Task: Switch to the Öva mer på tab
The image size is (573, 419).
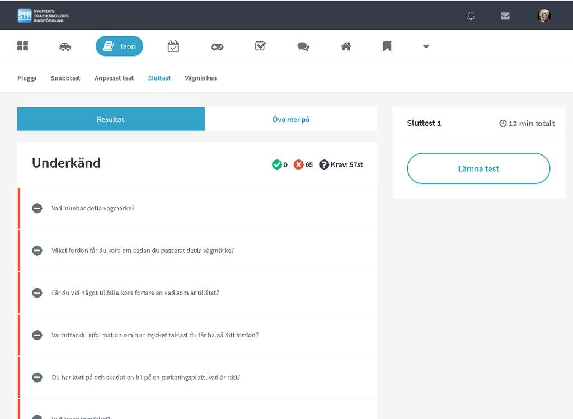Action: point(291,119)
